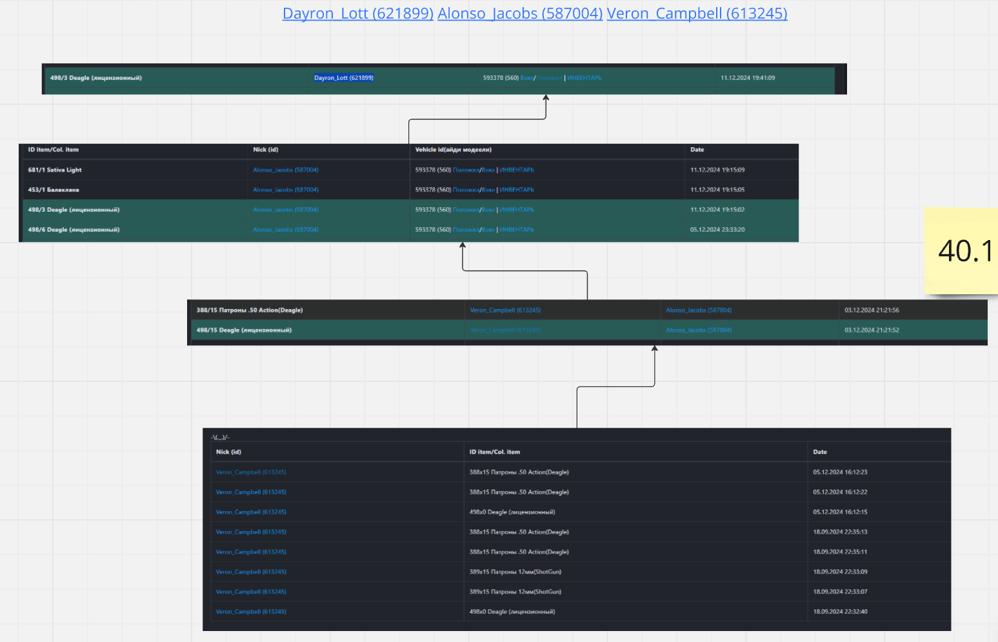Click the 498/6 Deagle row dated 05.12.2024
Image resolution: width=998 pixels, height=642 pixels.
(x=74, y=230)
